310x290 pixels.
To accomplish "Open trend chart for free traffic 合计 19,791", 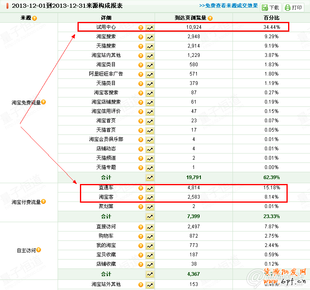I will (150, 177).
